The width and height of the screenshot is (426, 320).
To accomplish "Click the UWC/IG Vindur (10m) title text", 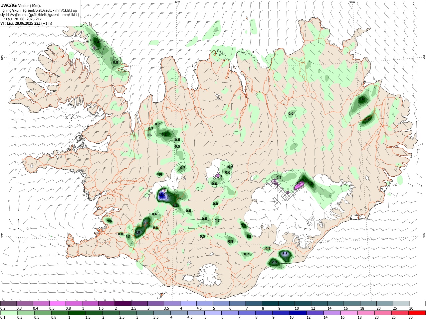I will [x=20, y=5].
